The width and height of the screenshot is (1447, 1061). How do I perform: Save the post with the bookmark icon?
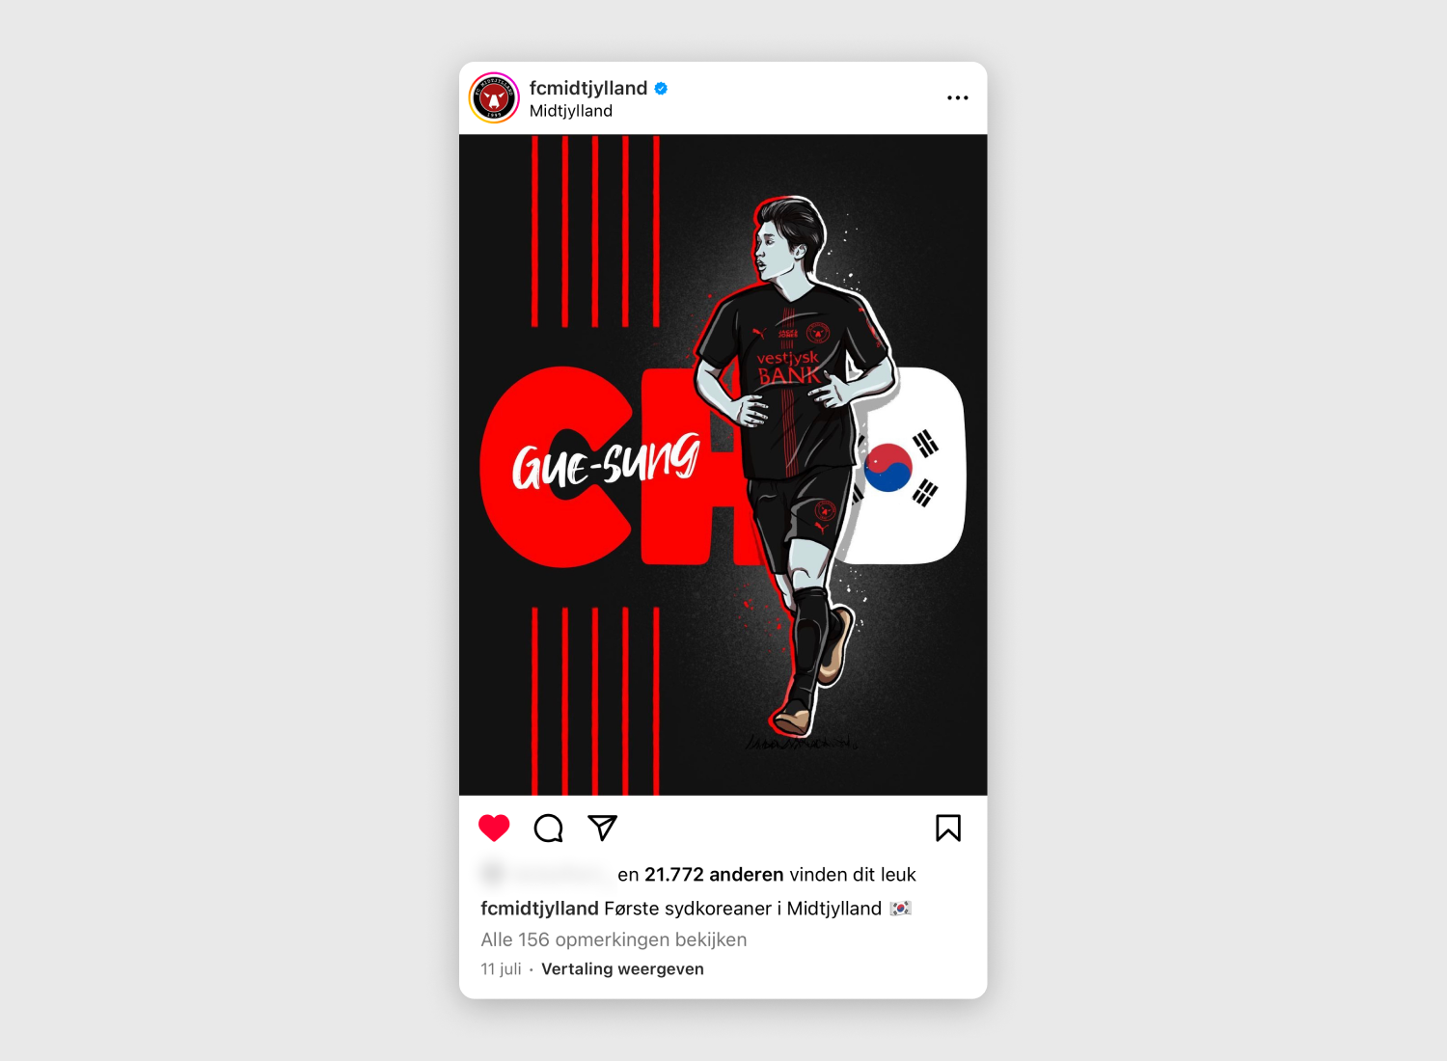[x=948, y=829]
